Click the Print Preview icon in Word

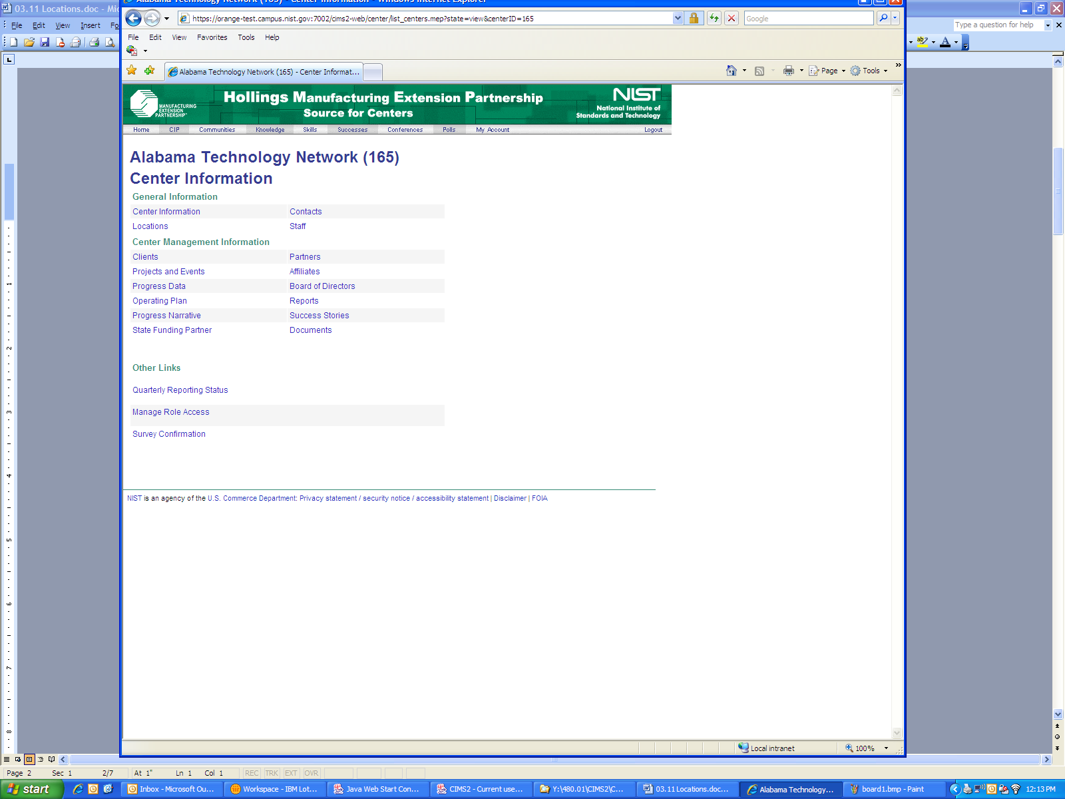pos(110,42)
